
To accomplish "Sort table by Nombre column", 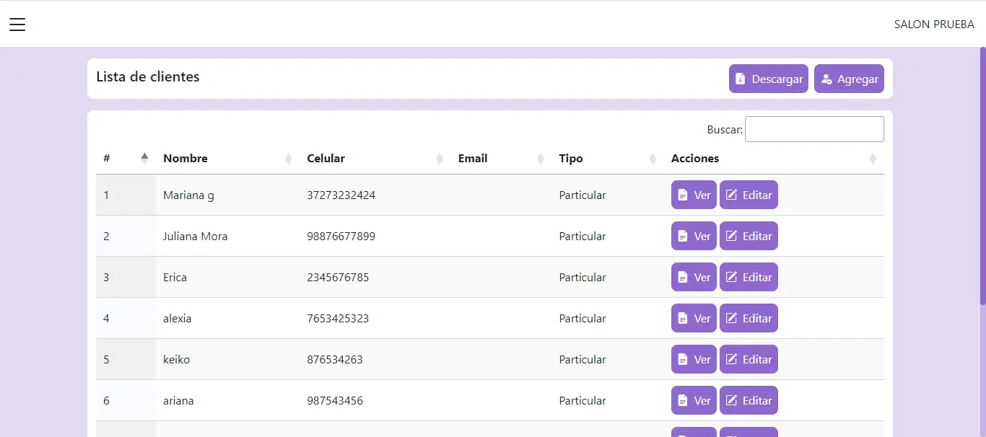I will coord(227,159).
